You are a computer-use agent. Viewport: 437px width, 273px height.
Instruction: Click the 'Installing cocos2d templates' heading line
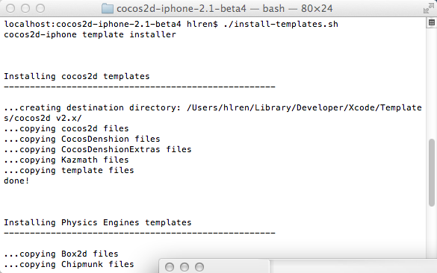[77, 76]
